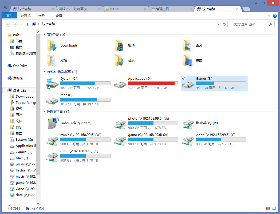Collapse the 设备和驱动器 (4) group
280x214 pixels.
point(44,72)
